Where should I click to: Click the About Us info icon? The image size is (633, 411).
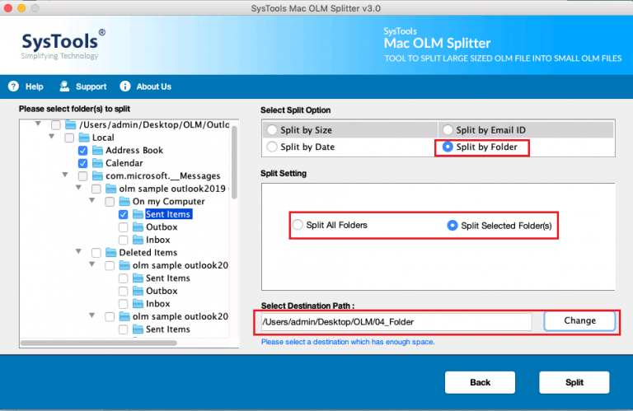point(125,86)
